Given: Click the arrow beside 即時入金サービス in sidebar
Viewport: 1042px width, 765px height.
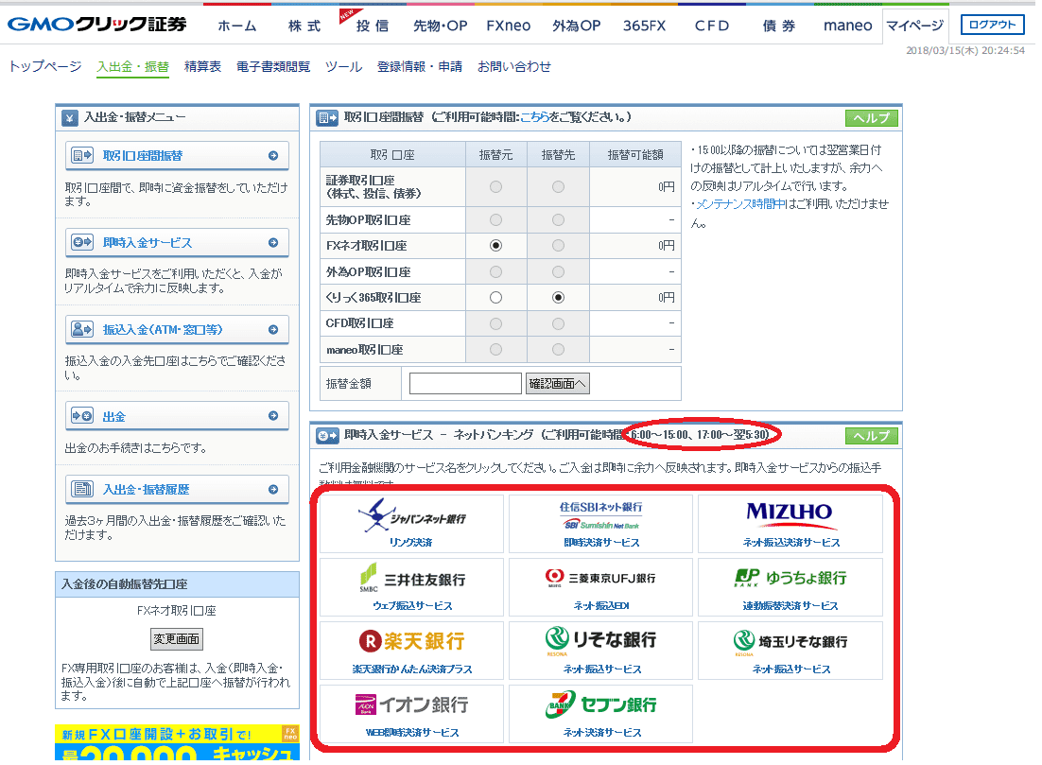Looking at the screenshot, I should (x=273, y=243).
